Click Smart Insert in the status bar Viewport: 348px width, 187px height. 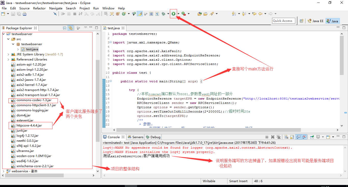tap(238, 181)
